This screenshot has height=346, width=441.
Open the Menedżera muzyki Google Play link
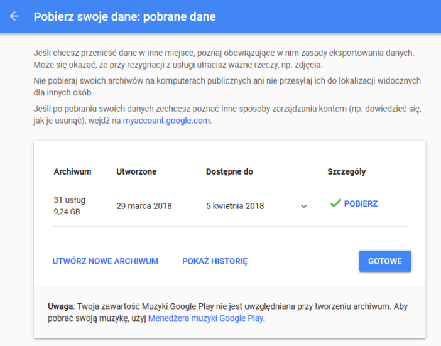206,318
